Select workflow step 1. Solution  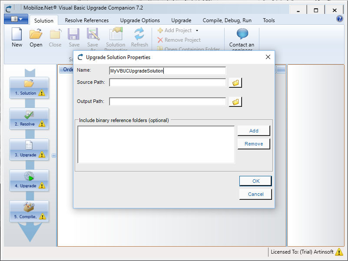29,88
